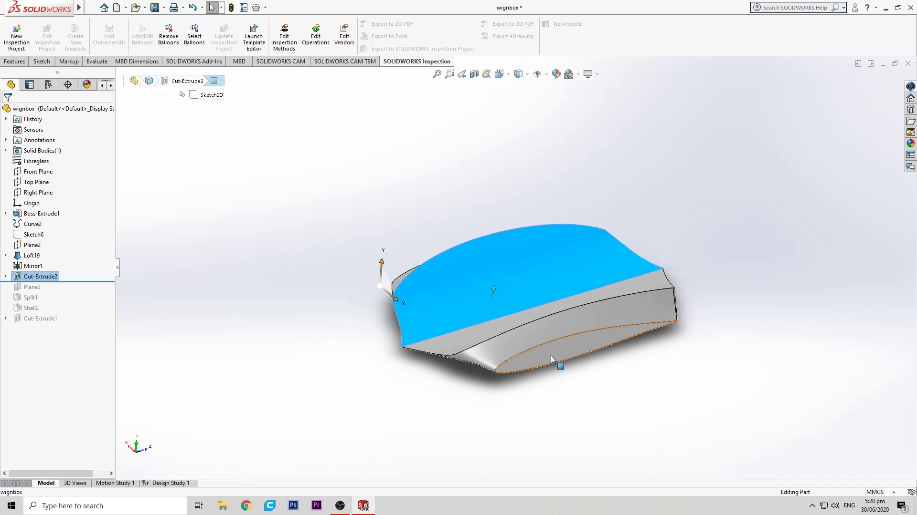Open Edit Operations tool
Image resolution: width=917 pixels, height=515 pixels.
tap(316, 35)
